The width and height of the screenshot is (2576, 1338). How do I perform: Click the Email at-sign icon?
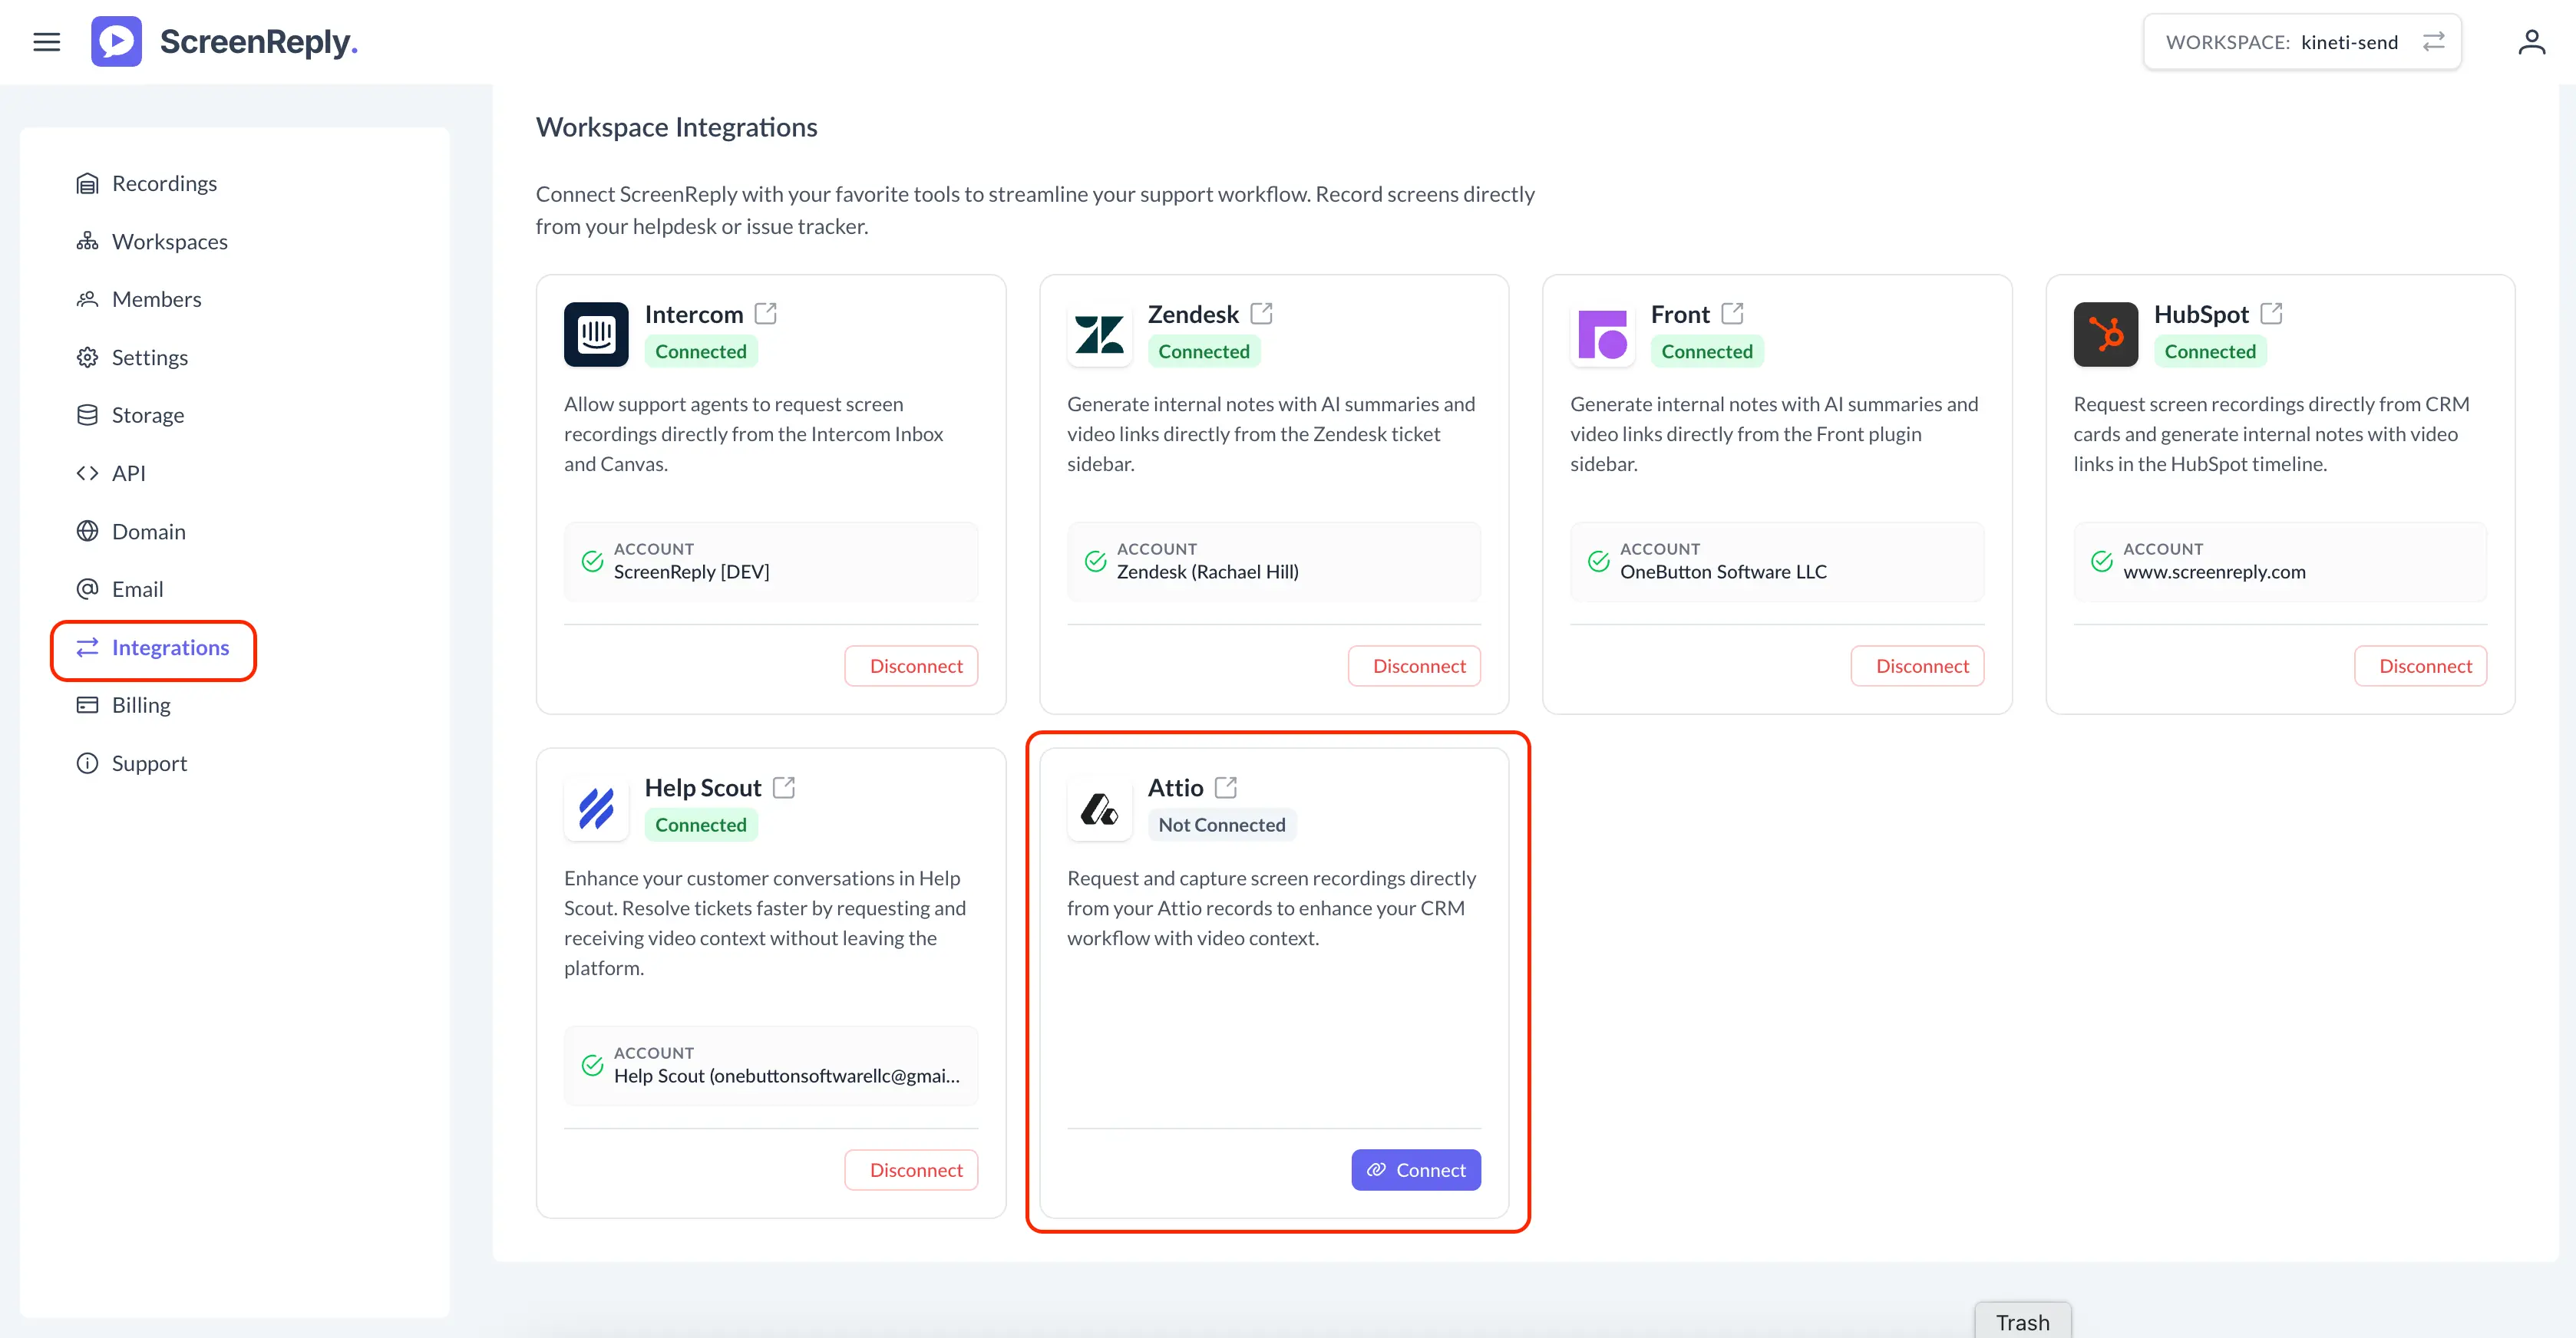[88, 589]
